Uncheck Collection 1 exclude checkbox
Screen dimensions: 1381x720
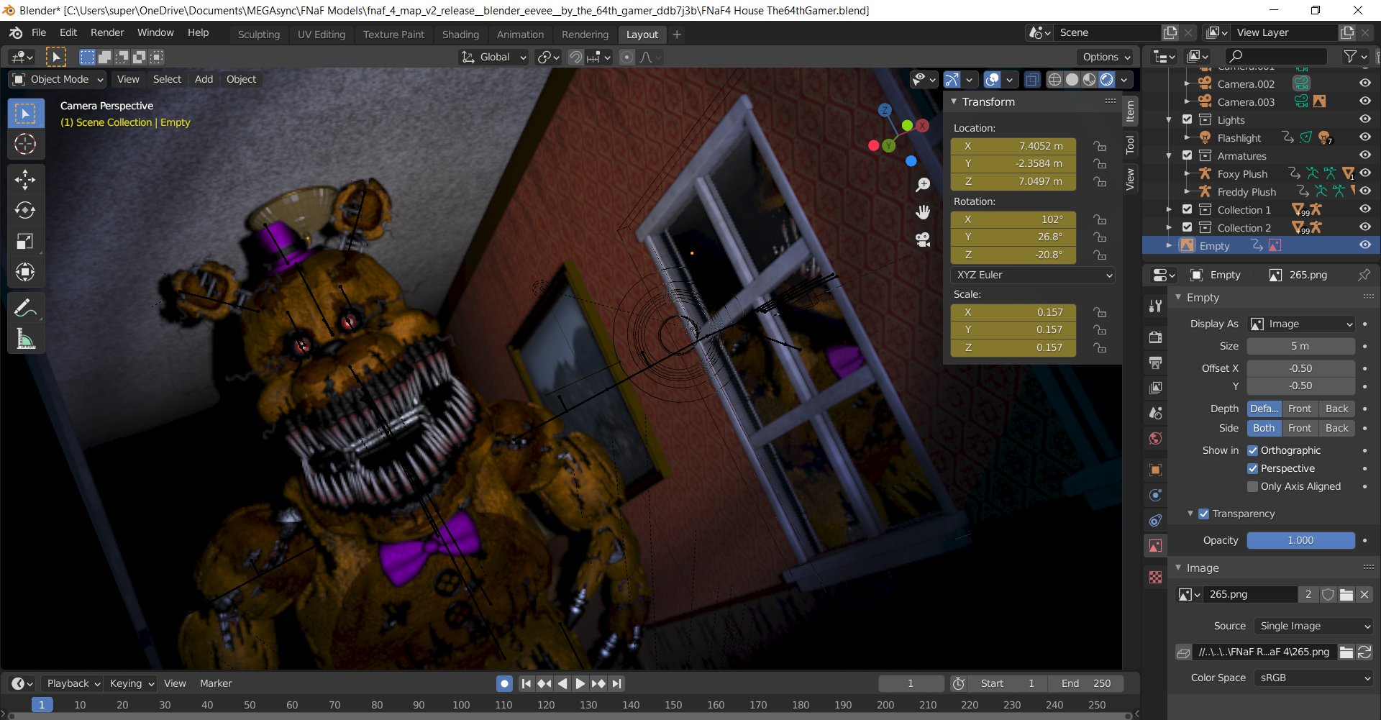1188,209
